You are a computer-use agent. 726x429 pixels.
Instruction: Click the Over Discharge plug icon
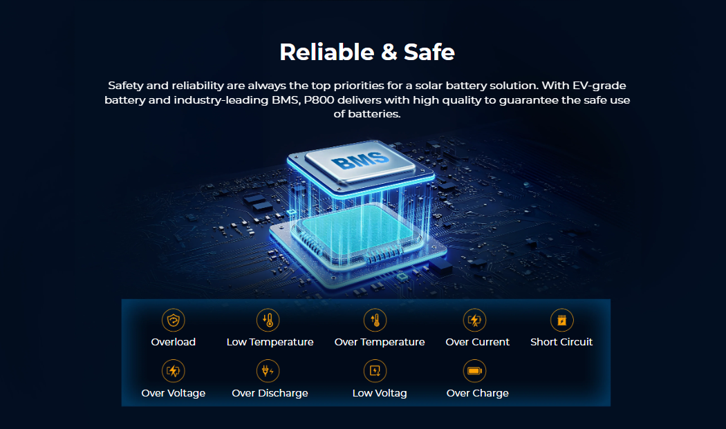coord(268,371)
